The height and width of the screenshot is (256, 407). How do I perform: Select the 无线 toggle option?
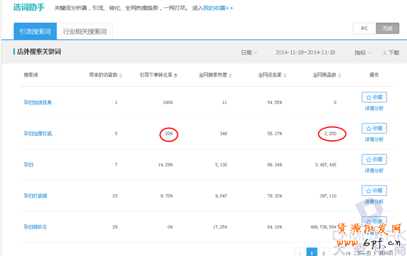point(387,28)
